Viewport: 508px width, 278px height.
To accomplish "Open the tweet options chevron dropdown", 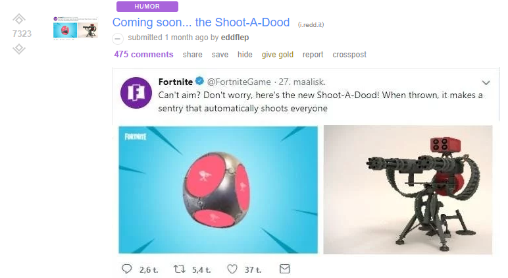I will pyautogui.click(x=486, y=83).
